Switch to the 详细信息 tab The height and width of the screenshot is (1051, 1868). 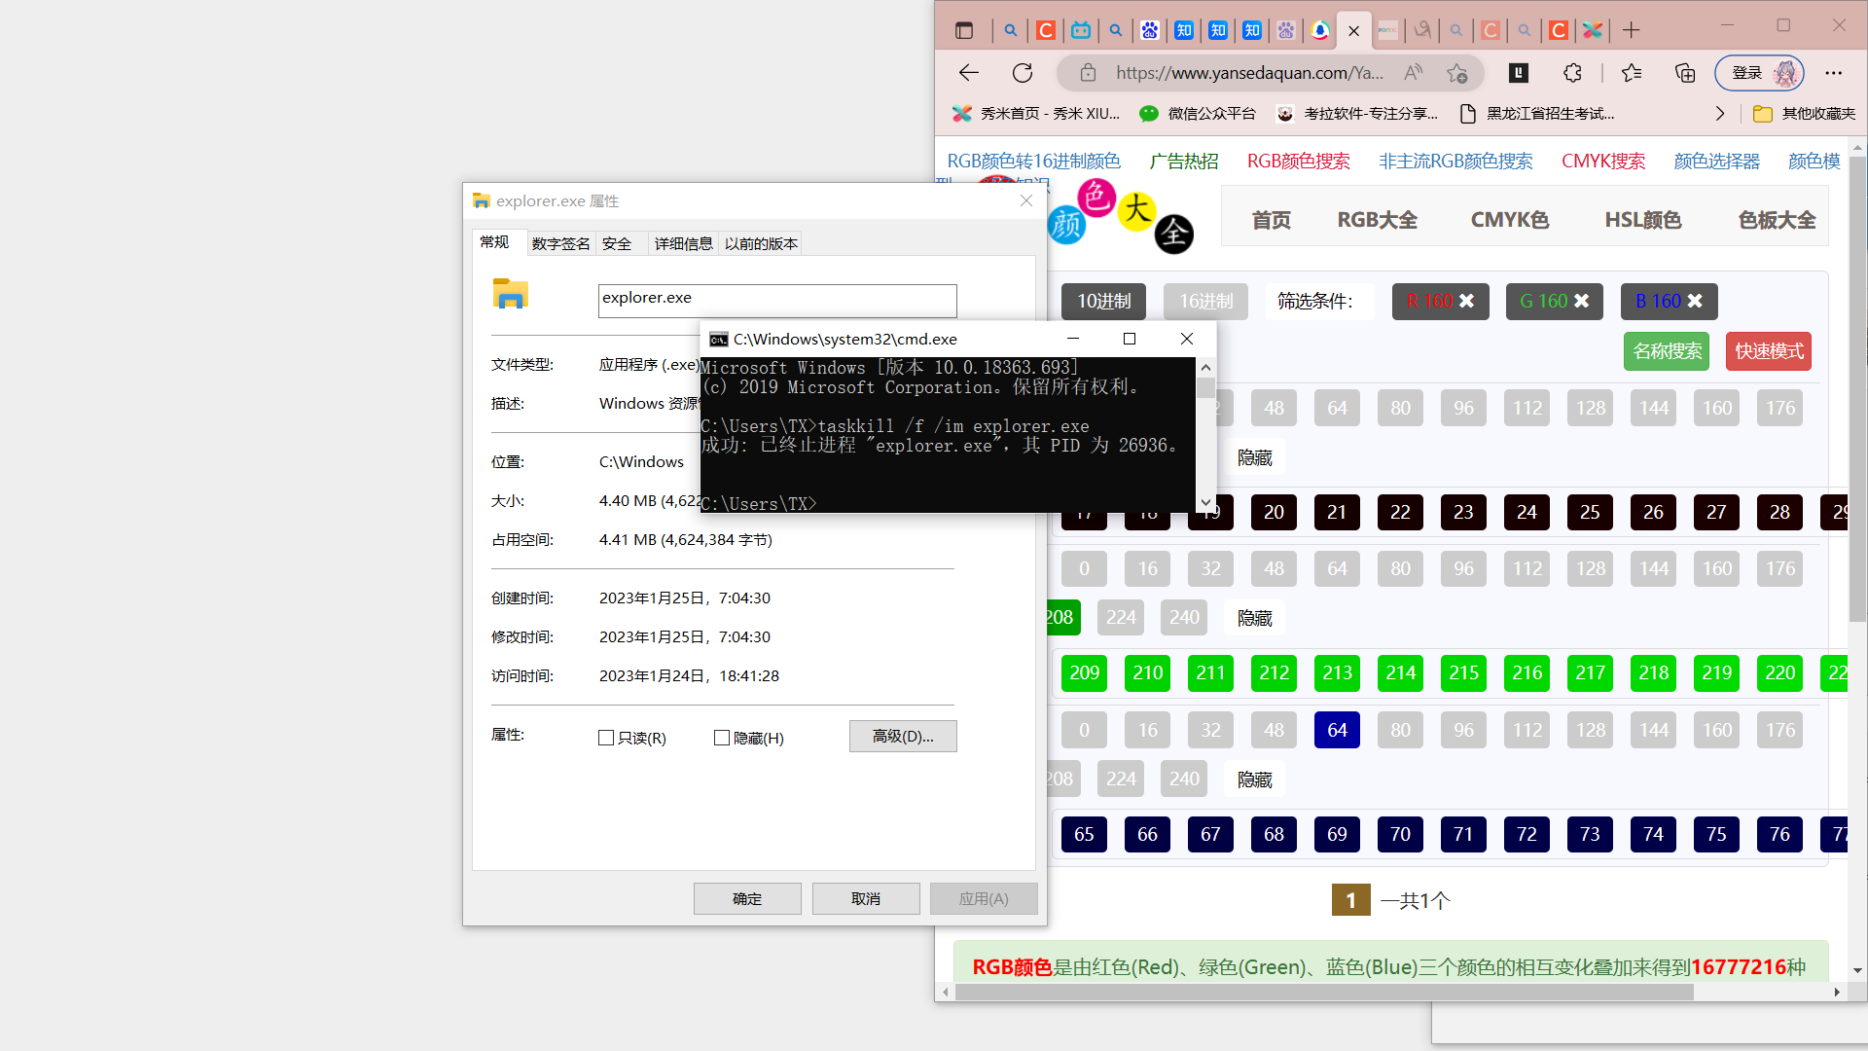(683, 243)
